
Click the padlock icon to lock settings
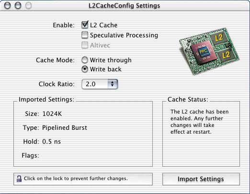19,179
